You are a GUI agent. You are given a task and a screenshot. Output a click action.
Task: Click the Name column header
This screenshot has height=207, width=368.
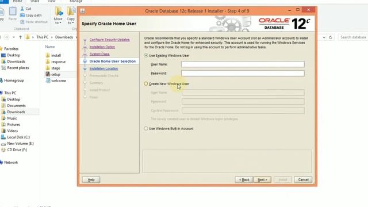(x=50, y=47)
